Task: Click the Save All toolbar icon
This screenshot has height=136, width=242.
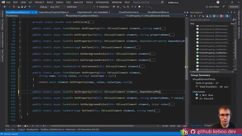Action: [x=25, y=7]
